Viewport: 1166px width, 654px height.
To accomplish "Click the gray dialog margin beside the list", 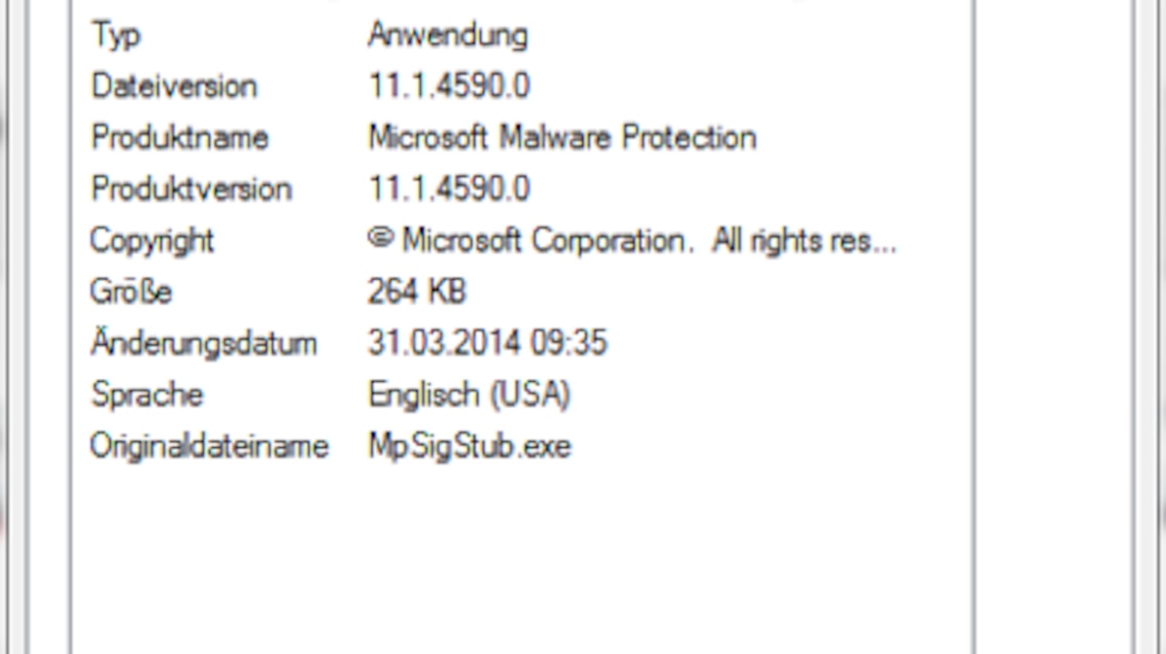I will click(x=1051, y=327).
